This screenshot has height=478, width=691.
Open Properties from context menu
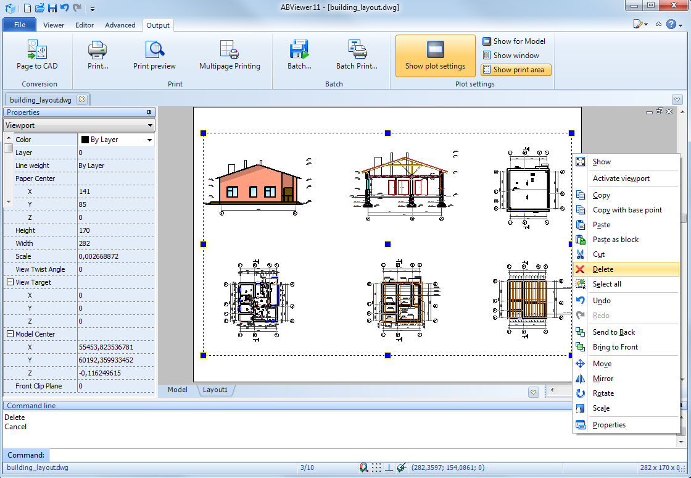coord(626,425)
